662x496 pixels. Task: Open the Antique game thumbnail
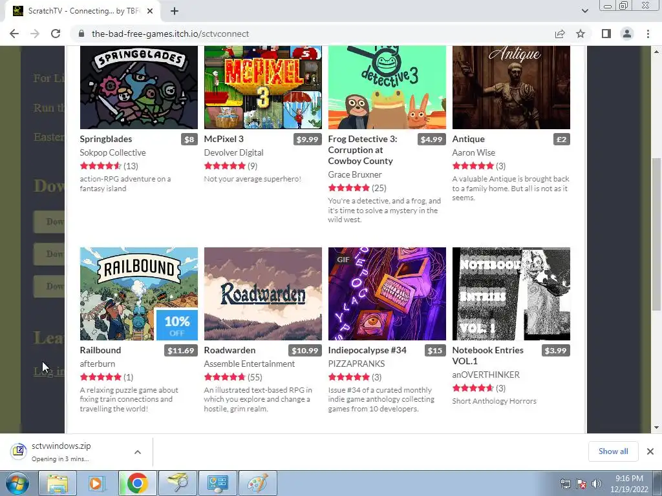(x=511, y=87)
